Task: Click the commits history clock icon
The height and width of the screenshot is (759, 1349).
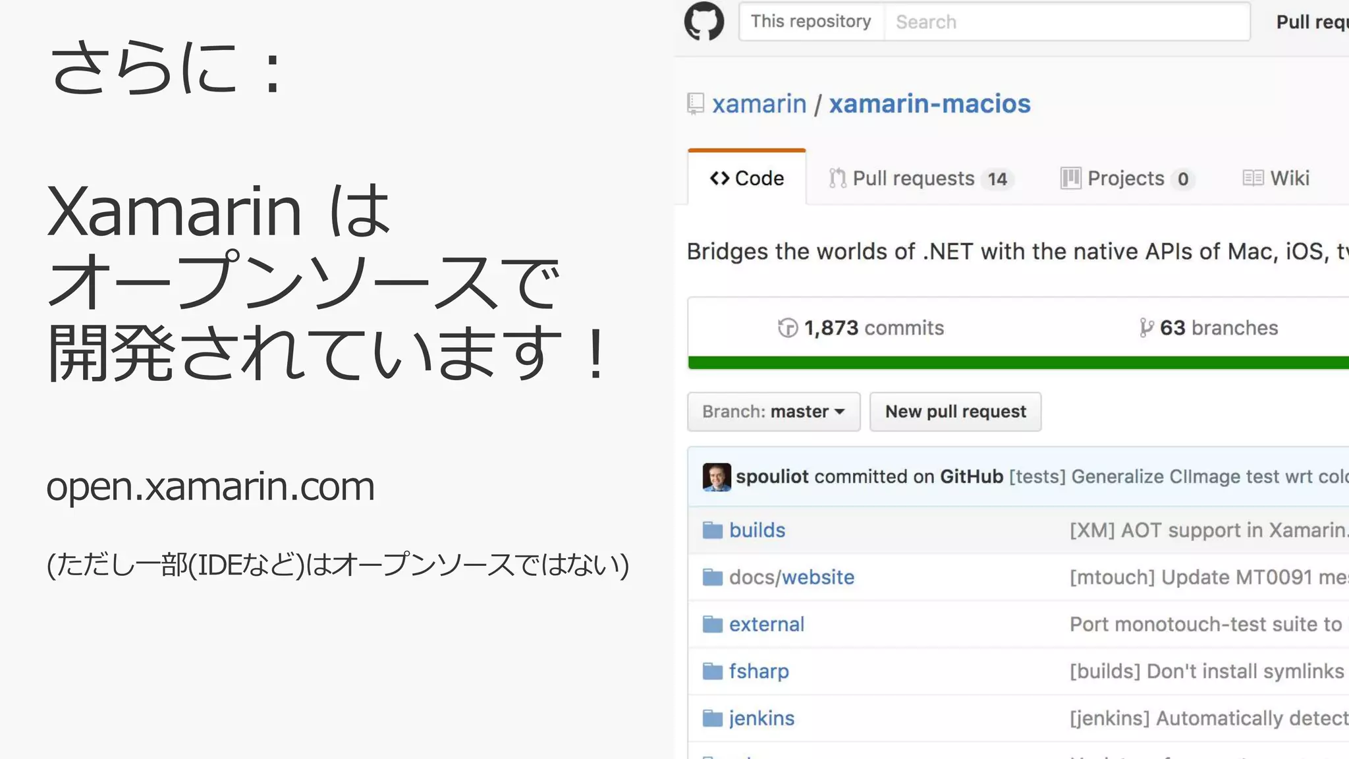Action: click(787, 327)
